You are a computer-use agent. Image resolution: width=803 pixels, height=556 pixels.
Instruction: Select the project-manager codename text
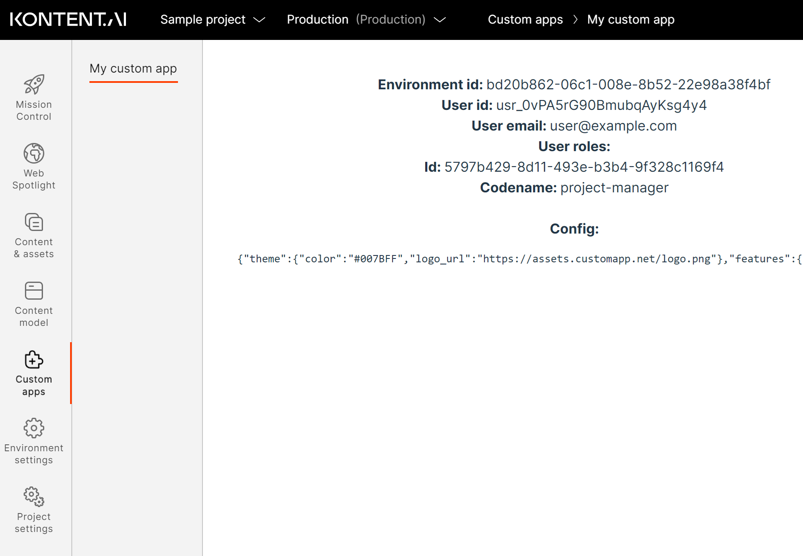coord(614,188)
